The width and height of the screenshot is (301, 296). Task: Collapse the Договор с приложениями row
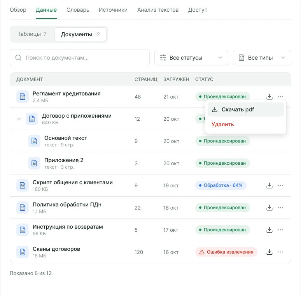[19, 119]
